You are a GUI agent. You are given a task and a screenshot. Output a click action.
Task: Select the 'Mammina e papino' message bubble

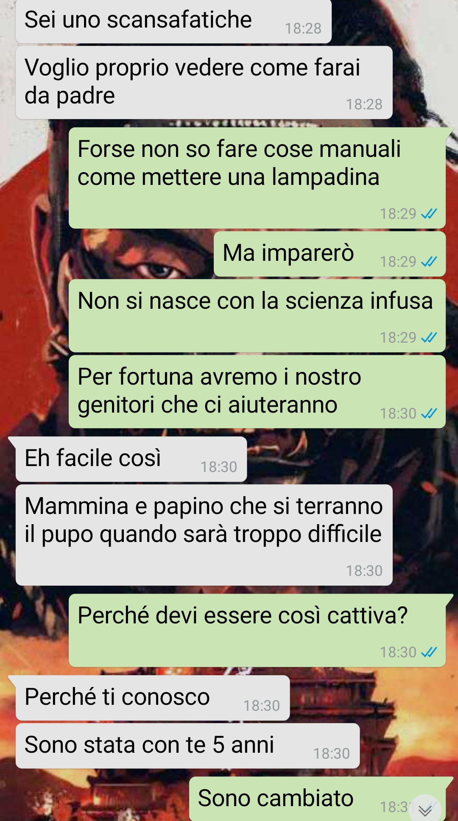coord(204,535)
